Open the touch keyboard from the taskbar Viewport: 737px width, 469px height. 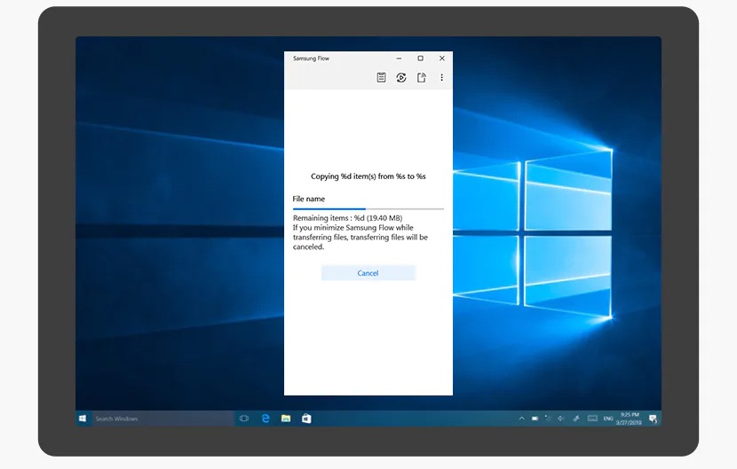pyautogui.click(x=591, y=418)
